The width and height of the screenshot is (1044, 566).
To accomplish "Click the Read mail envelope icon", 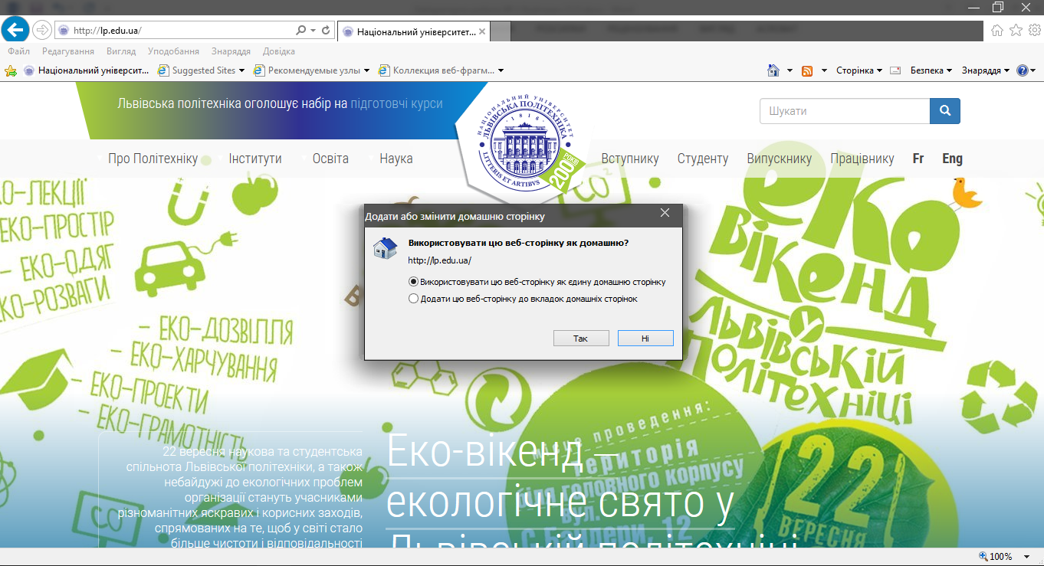I will tap(895, 70).
